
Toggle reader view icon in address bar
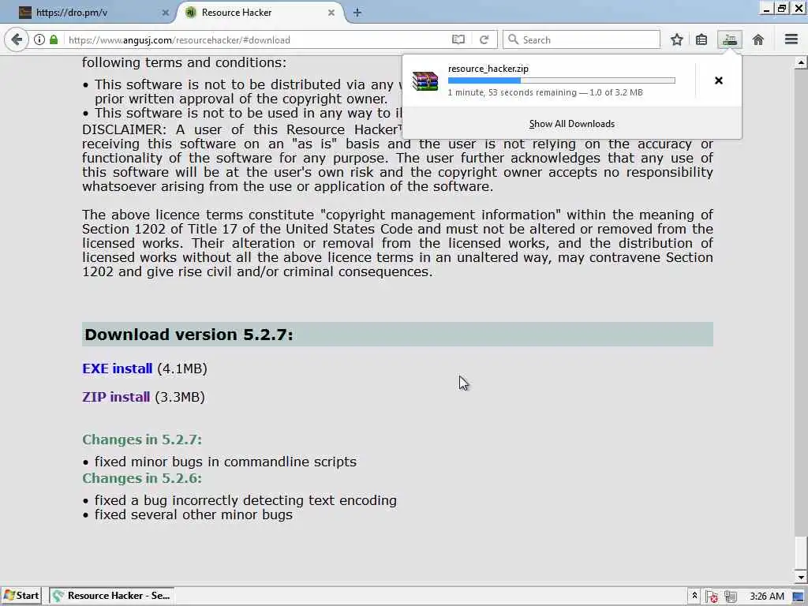[458, 39]
